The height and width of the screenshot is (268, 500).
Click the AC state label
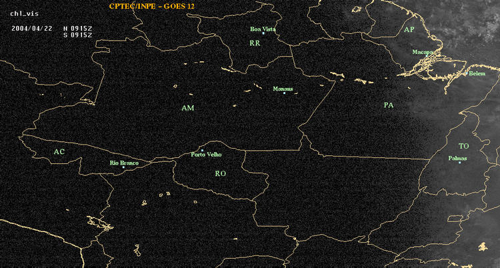pos(59,152)
